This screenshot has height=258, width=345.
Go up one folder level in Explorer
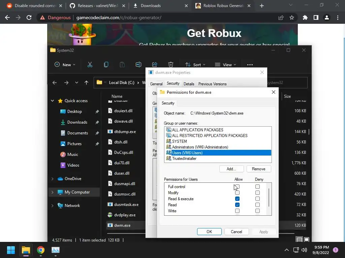click(x=87, y=83)
